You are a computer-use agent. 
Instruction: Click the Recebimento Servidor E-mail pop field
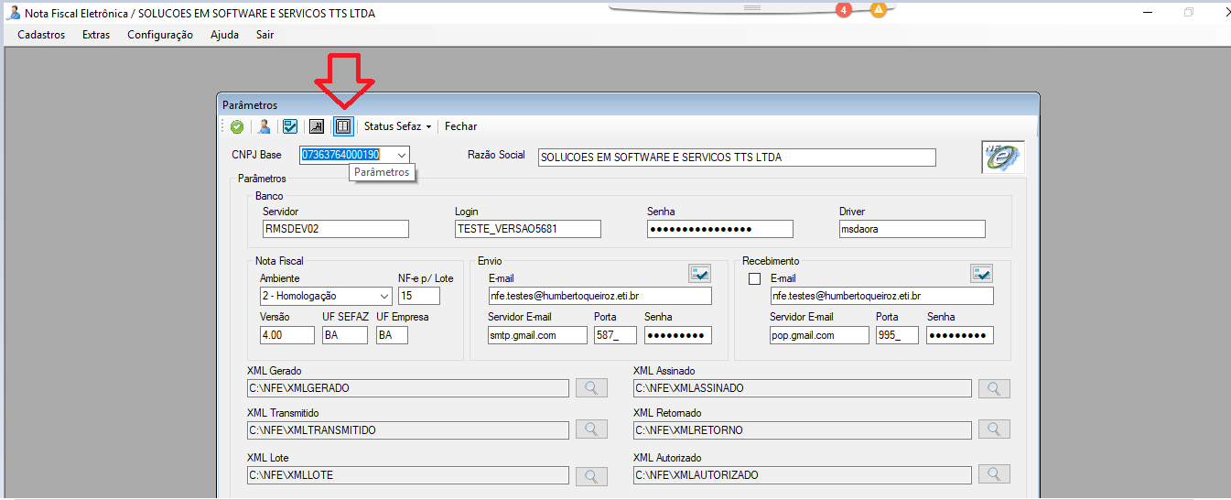(819, 335)
